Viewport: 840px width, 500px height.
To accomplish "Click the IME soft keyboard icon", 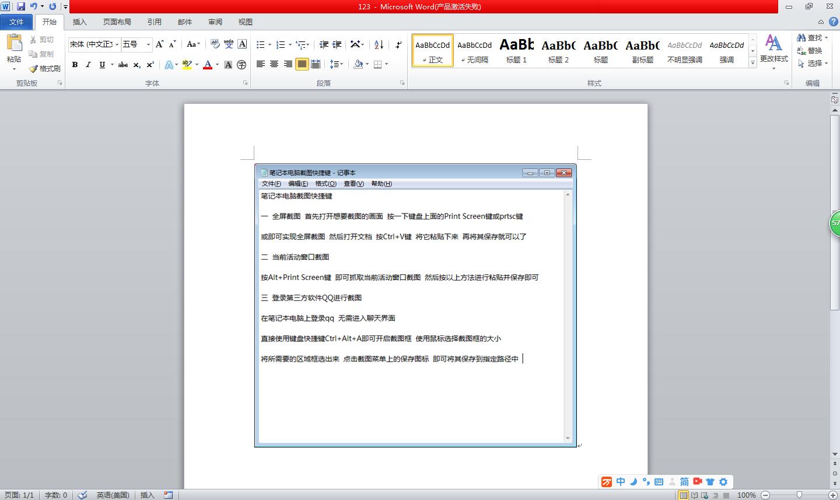I will coord(659,482).
